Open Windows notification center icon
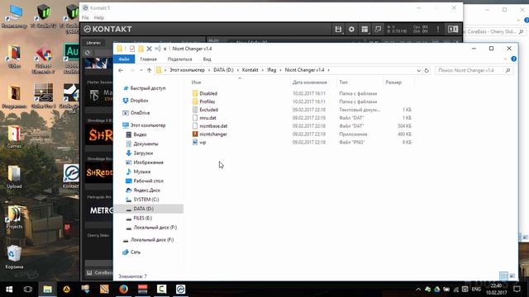 [x=517, y=290]
